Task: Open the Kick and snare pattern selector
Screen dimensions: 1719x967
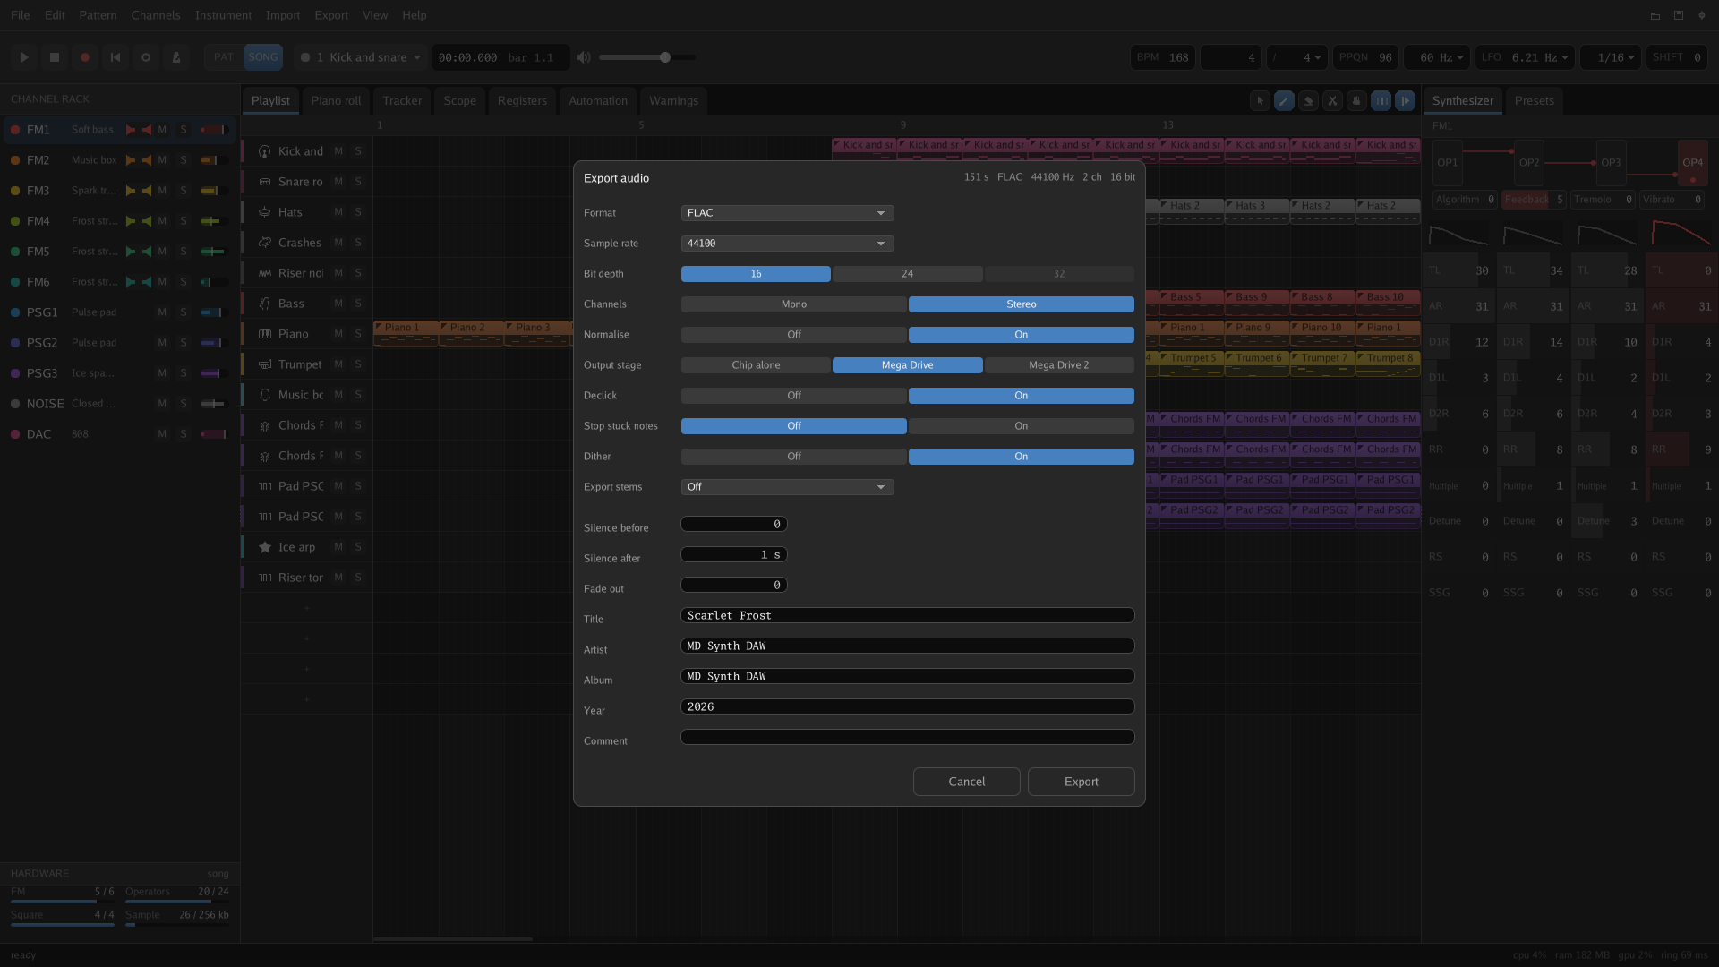Action: 360,57
